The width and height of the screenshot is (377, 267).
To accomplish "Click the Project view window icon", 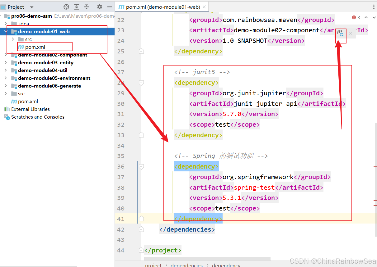I will (3, 7).
